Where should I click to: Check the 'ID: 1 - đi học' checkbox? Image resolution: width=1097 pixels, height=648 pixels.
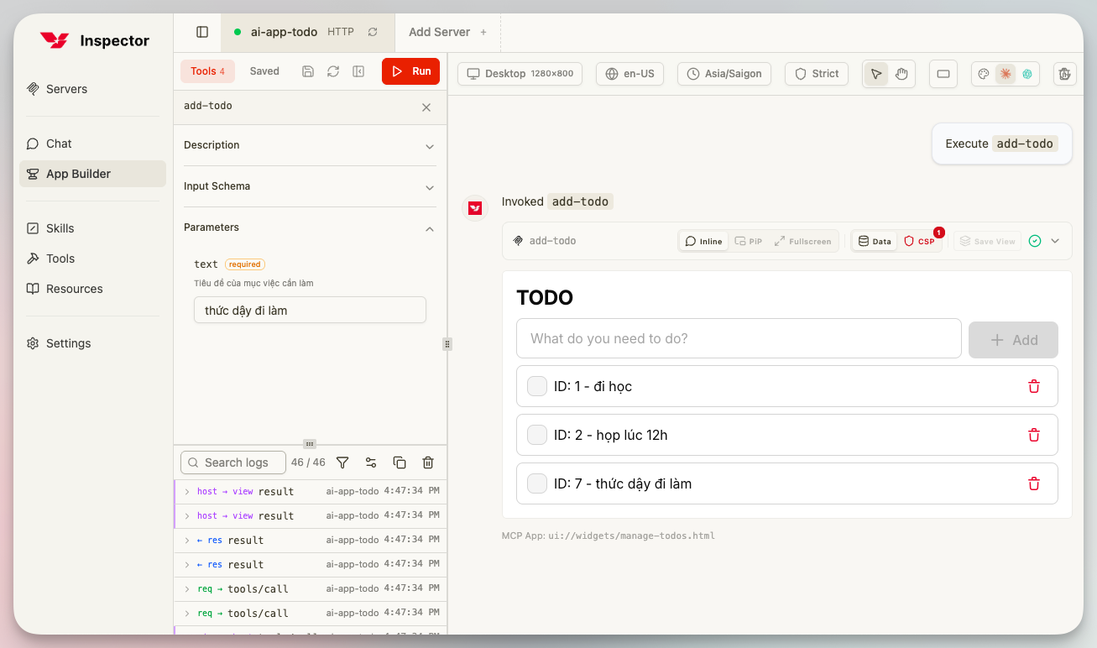[537, 386]
